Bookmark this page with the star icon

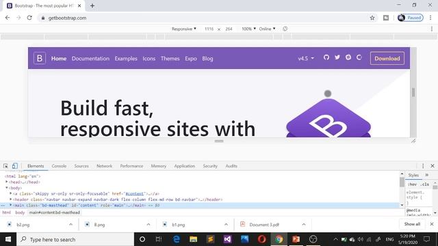[x=372, y=18]
